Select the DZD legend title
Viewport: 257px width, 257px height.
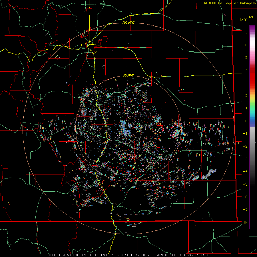[251, 17]
